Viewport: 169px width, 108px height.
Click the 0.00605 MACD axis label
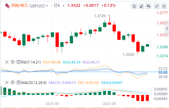tap(161, 89)
